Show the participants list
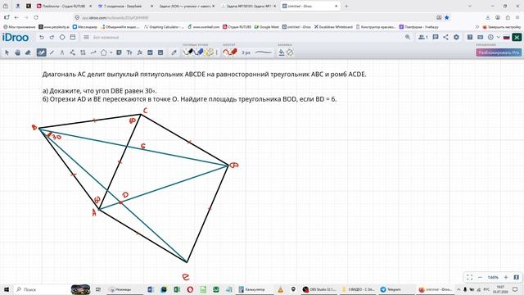The image size is (524, 295). tap(422, 37)
